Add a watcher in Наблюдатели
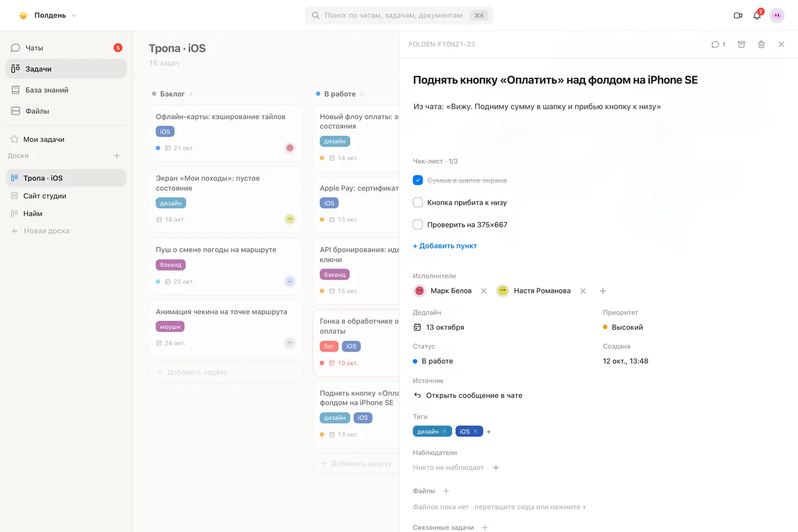 point(496,468)
